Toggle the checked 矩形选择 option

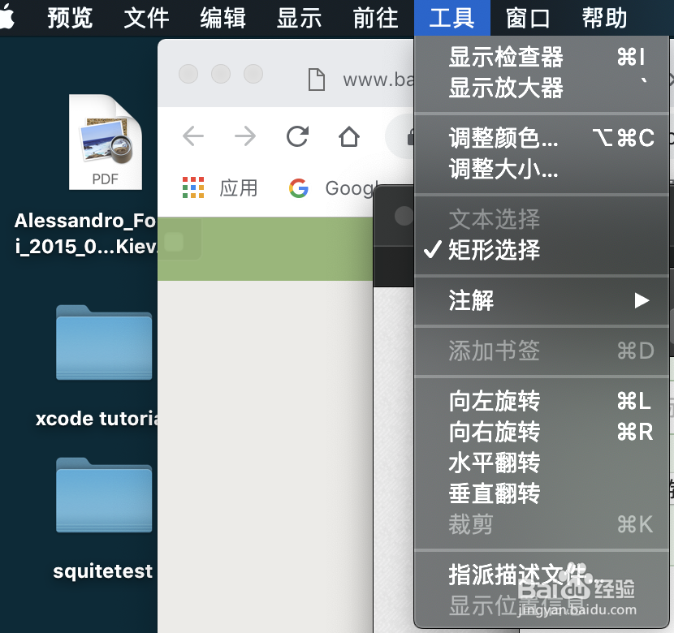click(541, 250)
